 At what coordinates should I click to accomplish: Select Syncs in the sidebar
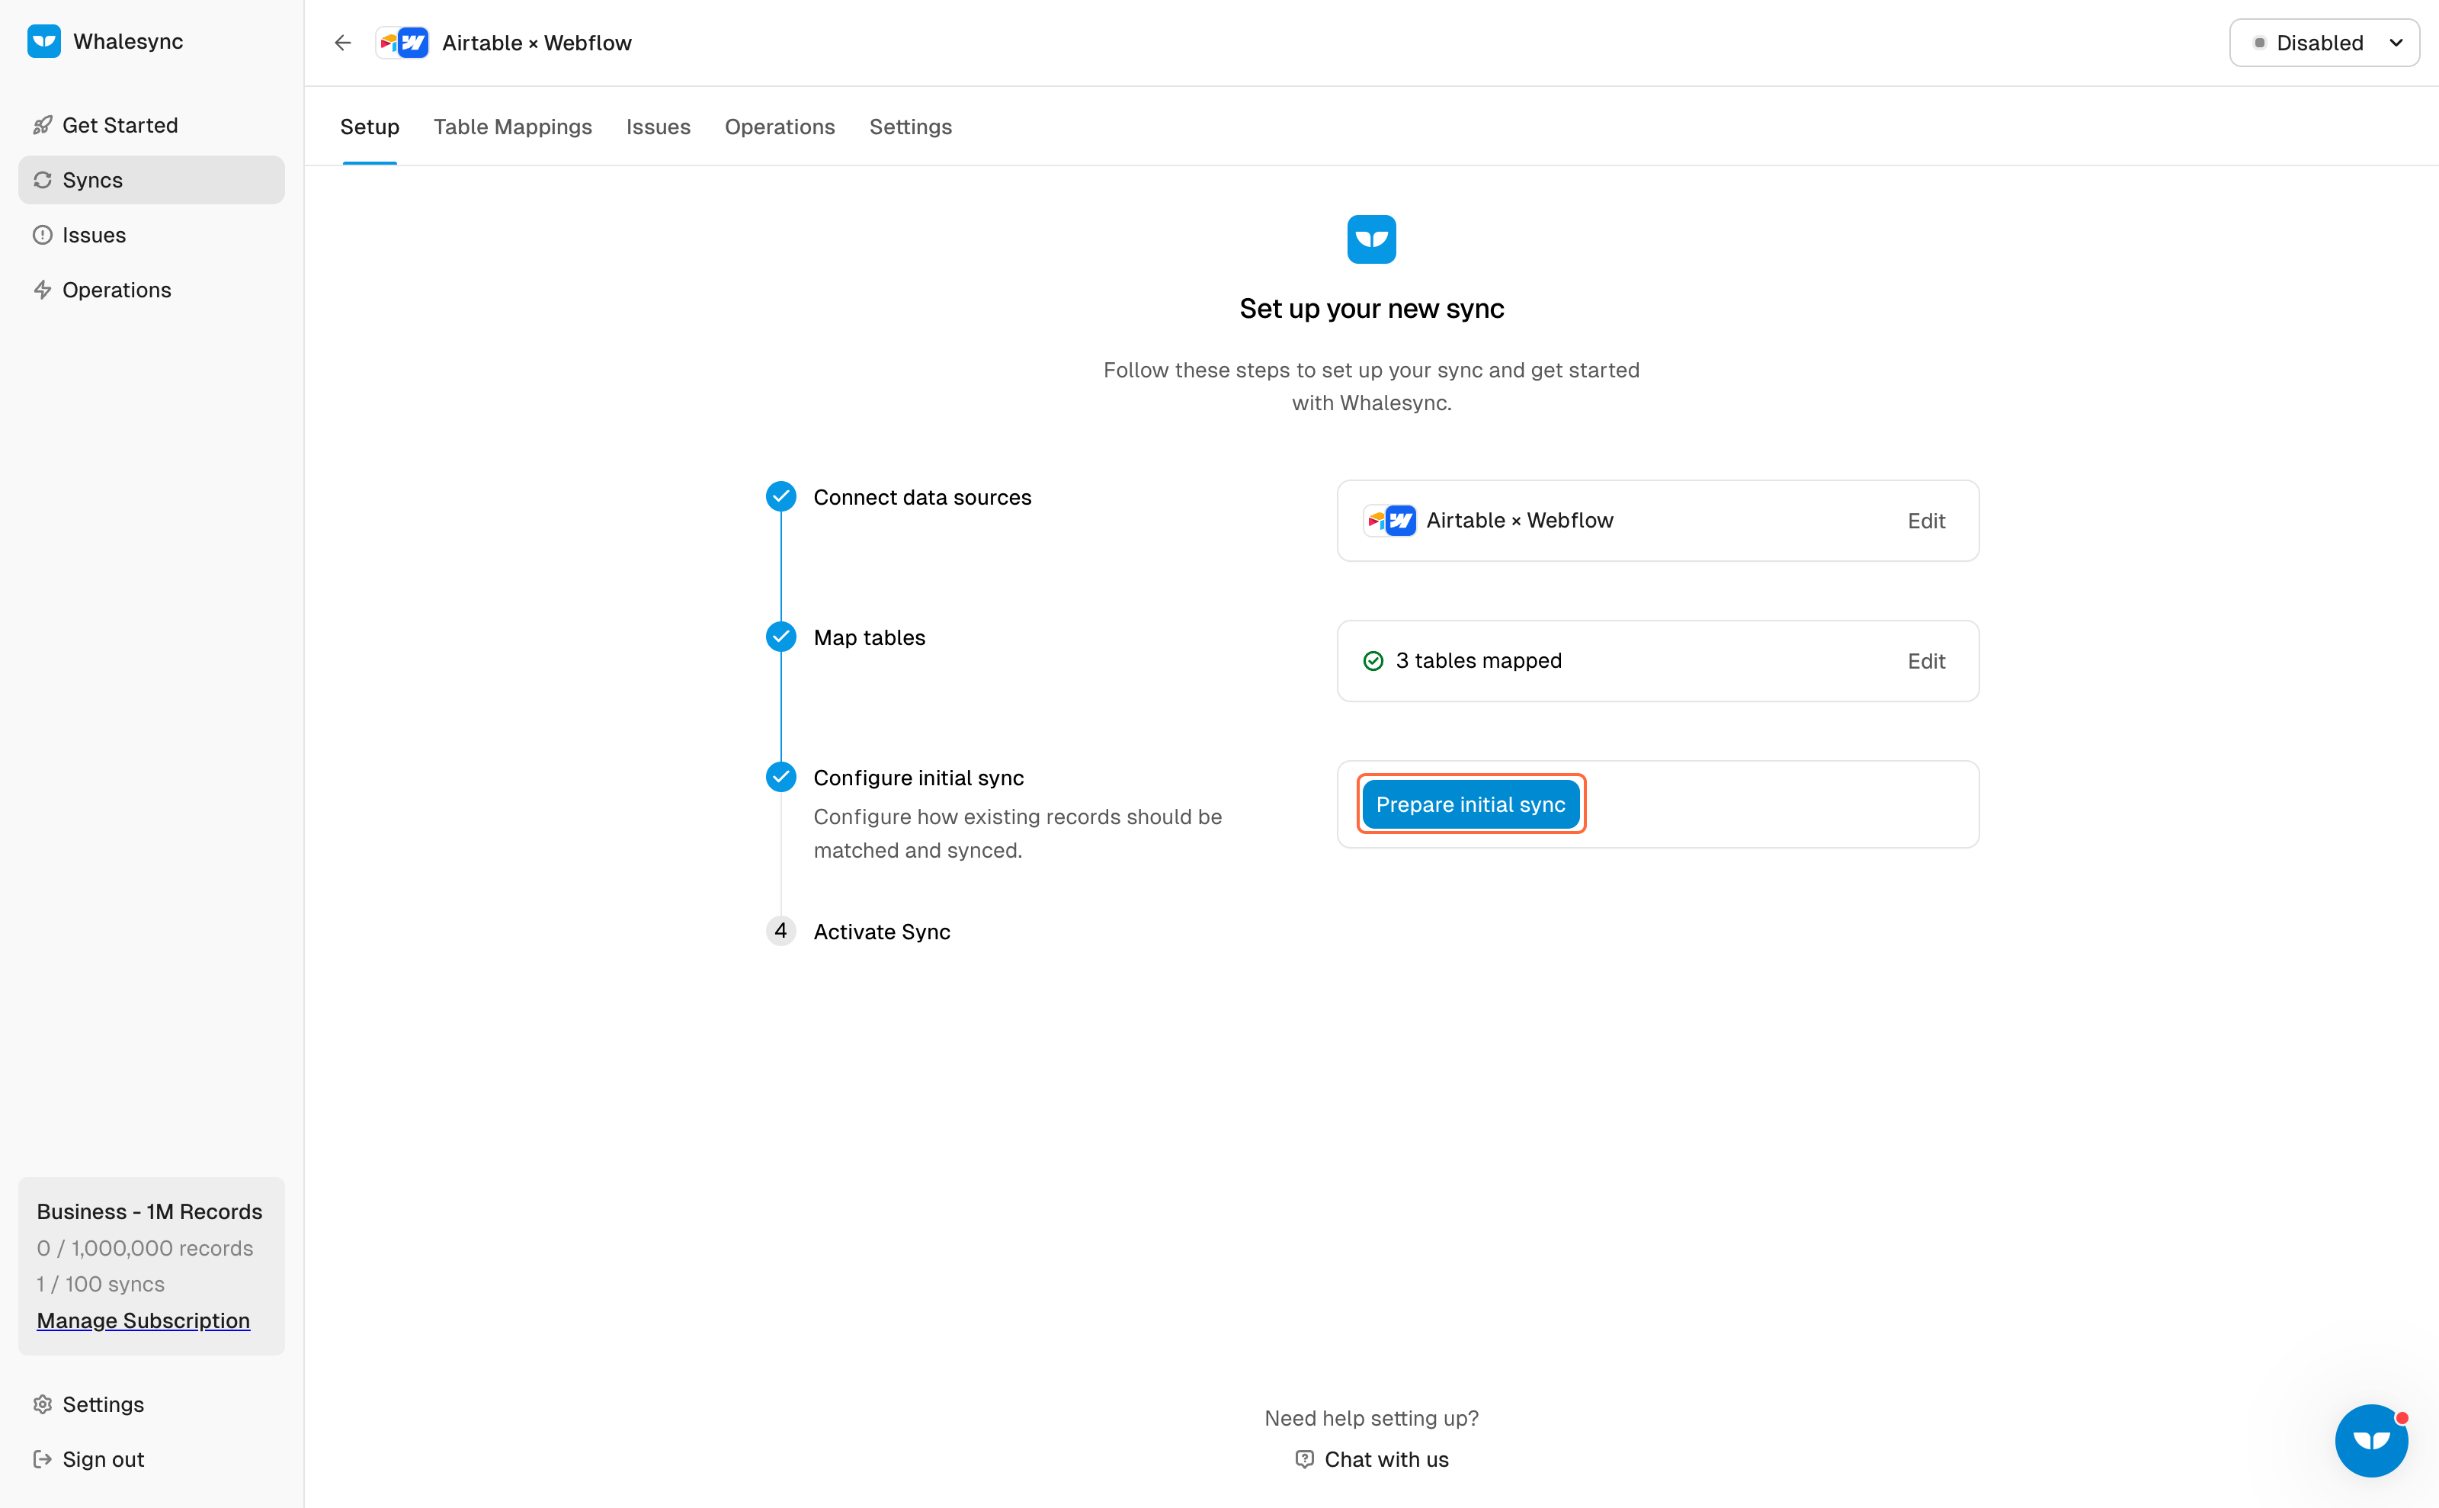152,179
